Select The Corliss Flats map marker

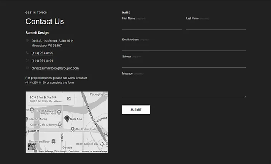point(73,129)
